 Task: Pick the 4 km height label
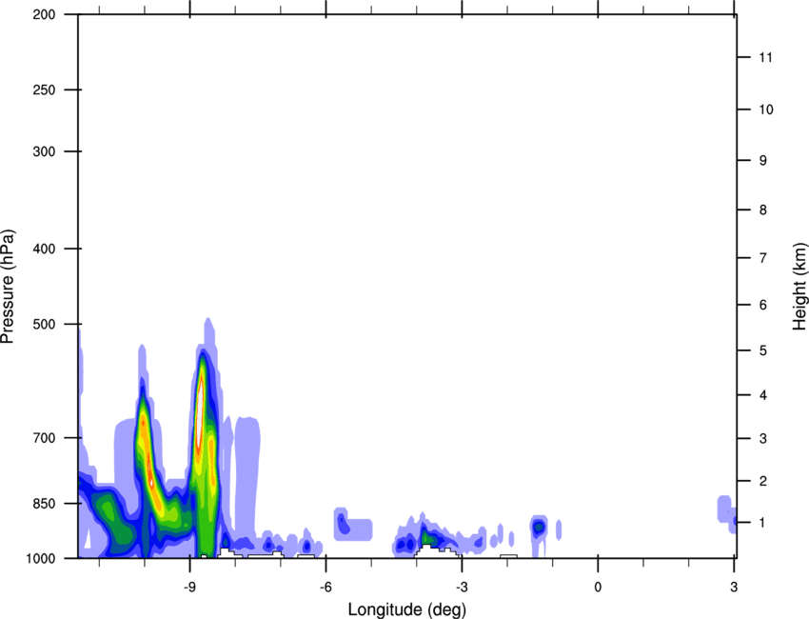[x=762, y=395]
